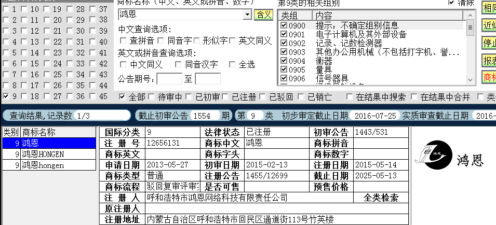Image resolution: width=496 pixels, height=225 pixels.
Task: Select the 鸿恩 result row
Action: tap(49, 143)
